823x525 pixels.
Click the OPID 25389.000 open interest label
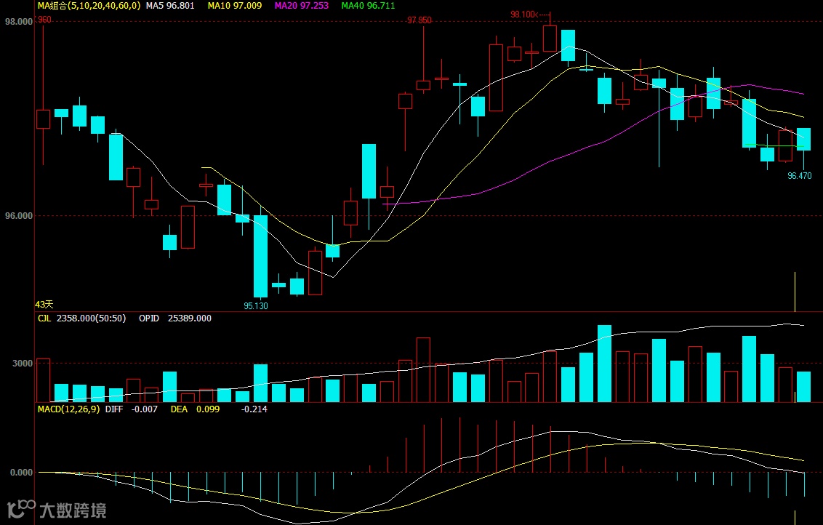pos(174,318)
